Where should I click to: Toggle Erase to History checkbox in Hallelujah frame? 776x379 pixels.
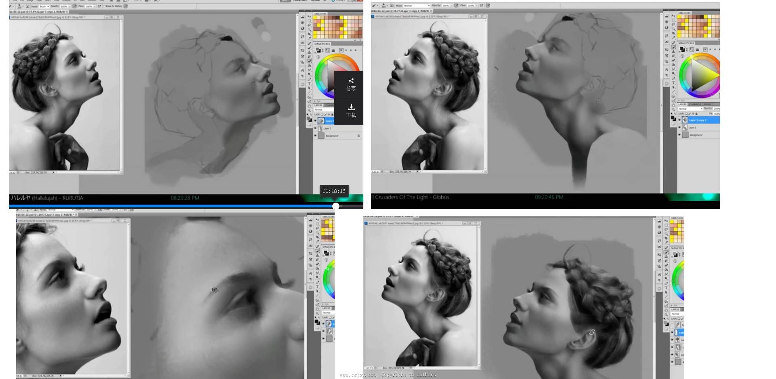(104, 6)
